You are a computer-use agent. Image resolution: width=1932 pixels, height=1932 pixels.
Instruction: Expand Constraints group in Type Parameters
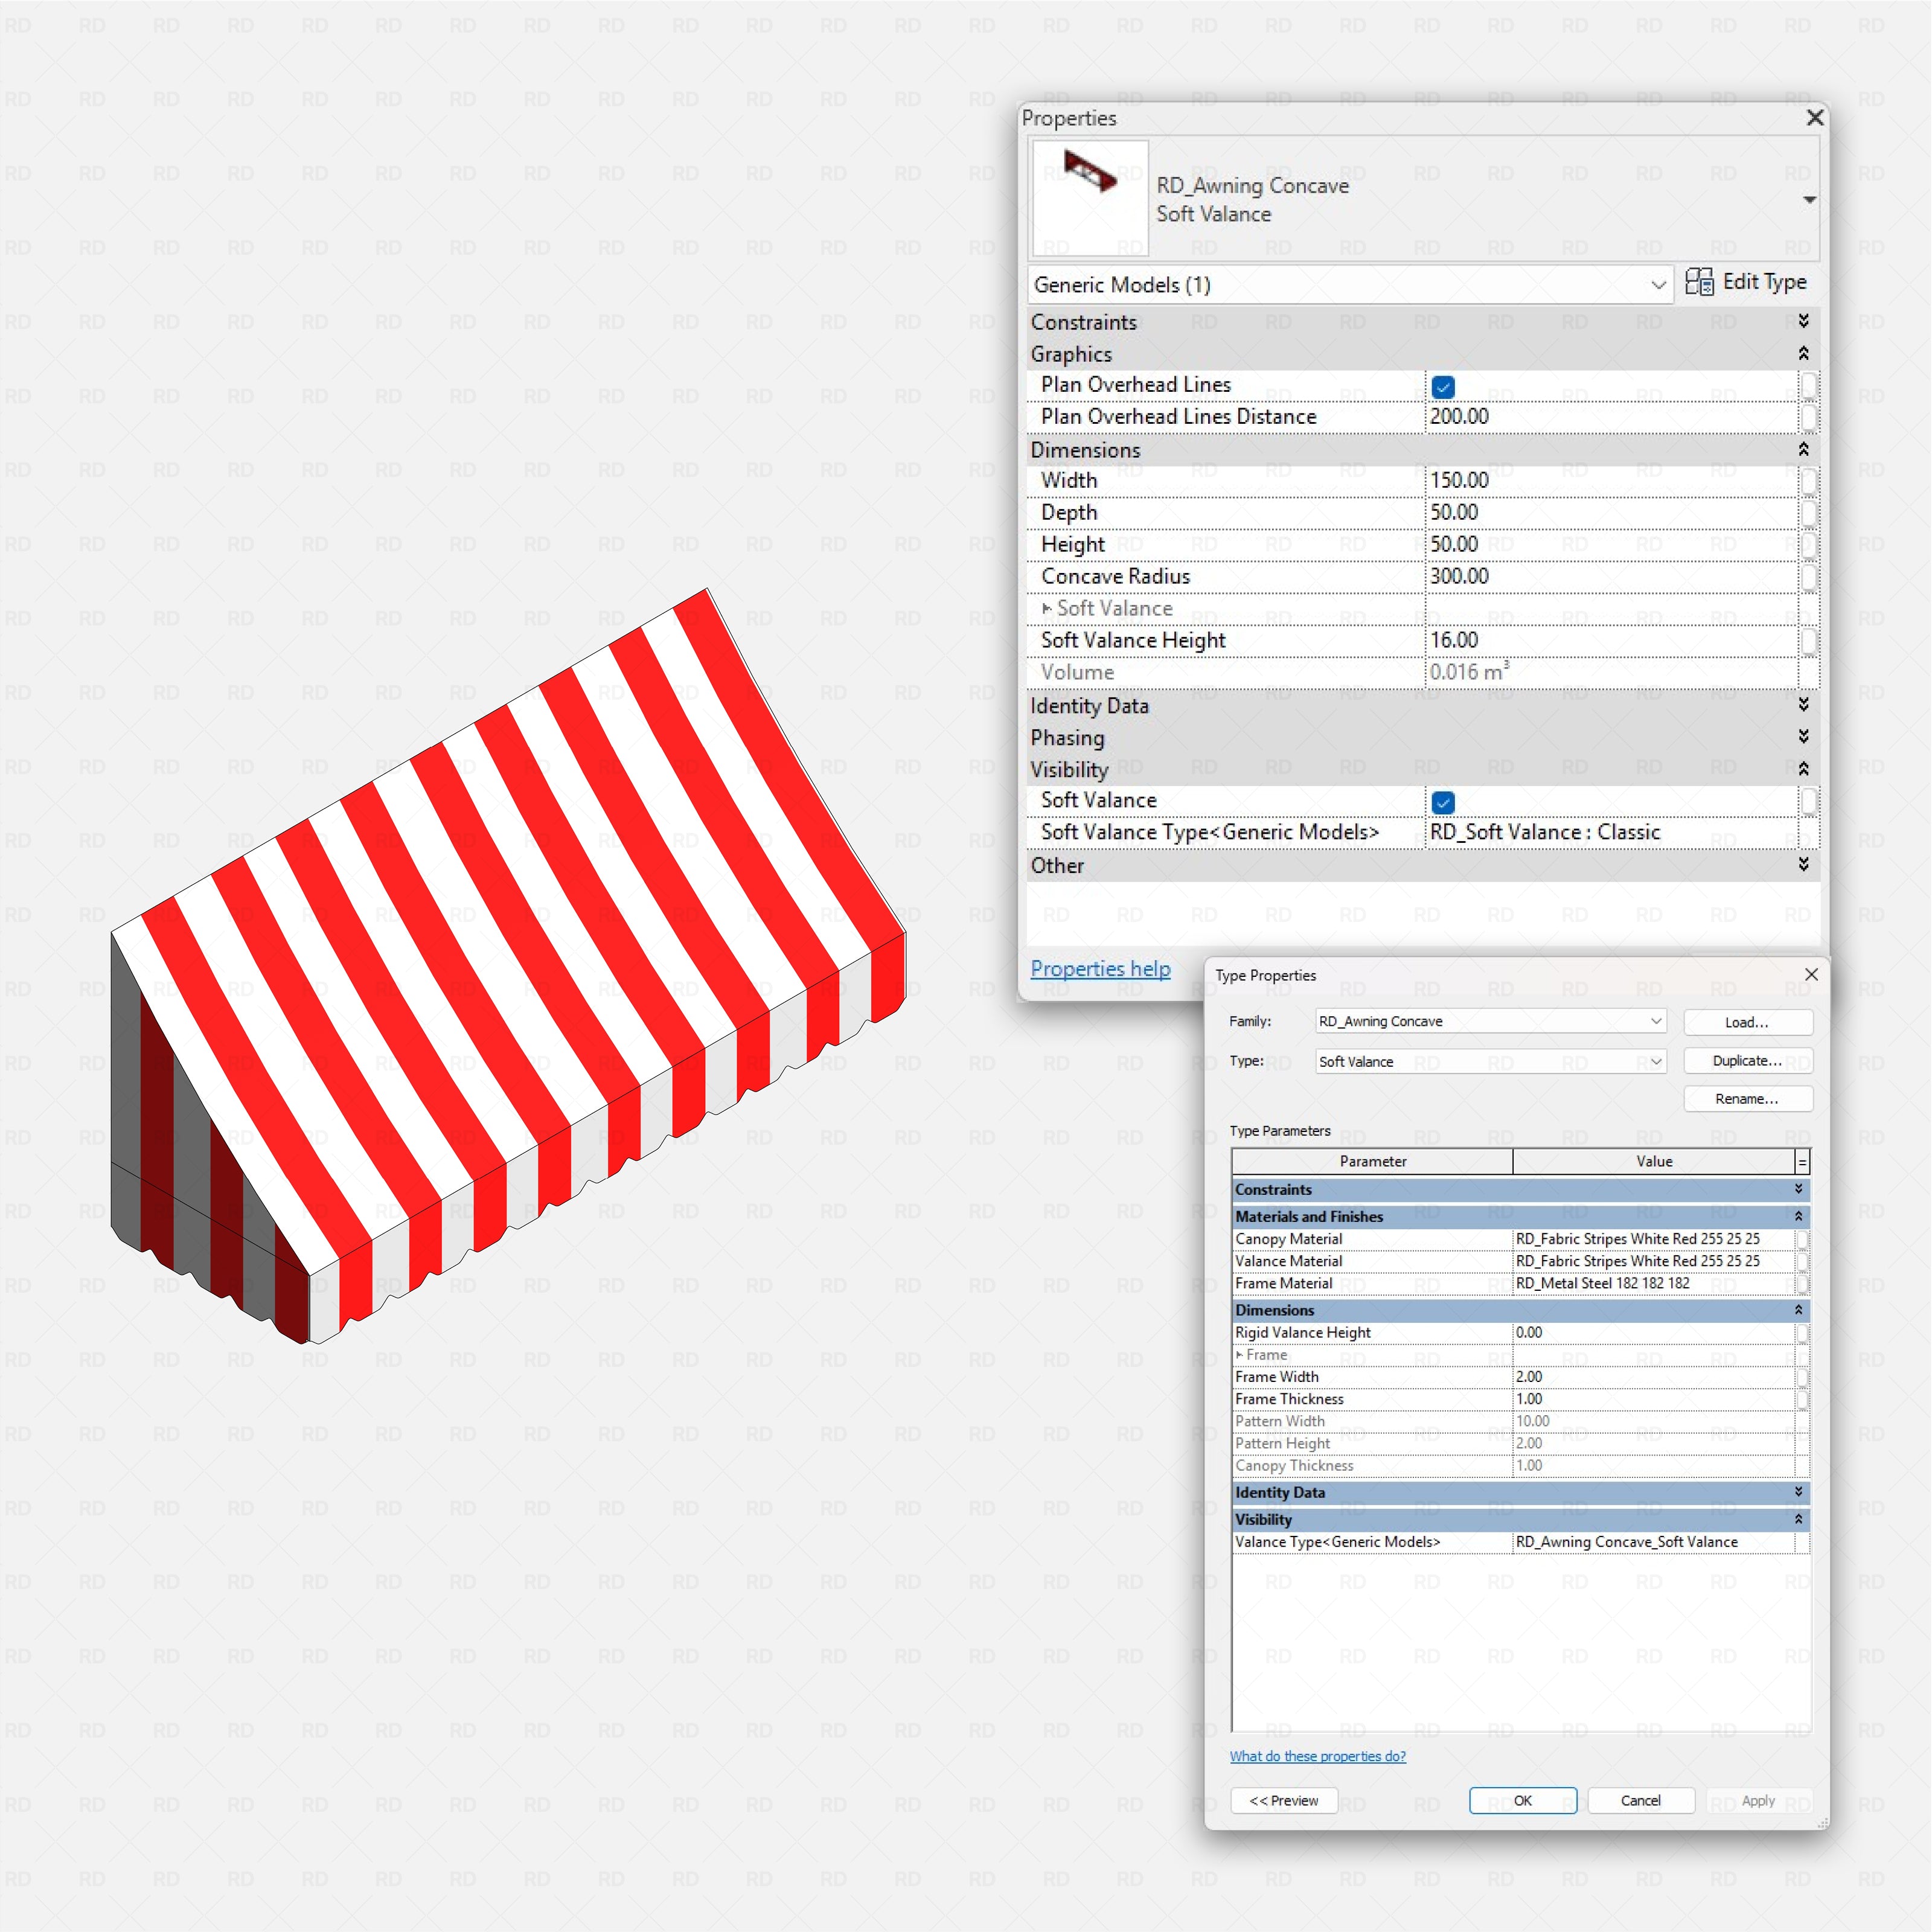tap(1798, 1189)
